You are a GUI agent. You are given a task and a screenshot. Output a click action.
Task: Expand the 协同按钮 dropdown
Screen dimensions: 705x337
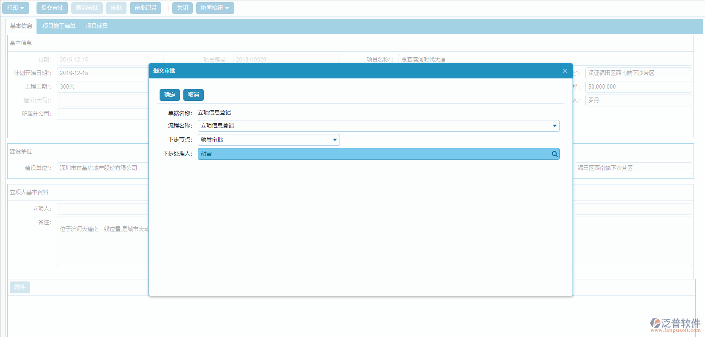tap(215, 8)
